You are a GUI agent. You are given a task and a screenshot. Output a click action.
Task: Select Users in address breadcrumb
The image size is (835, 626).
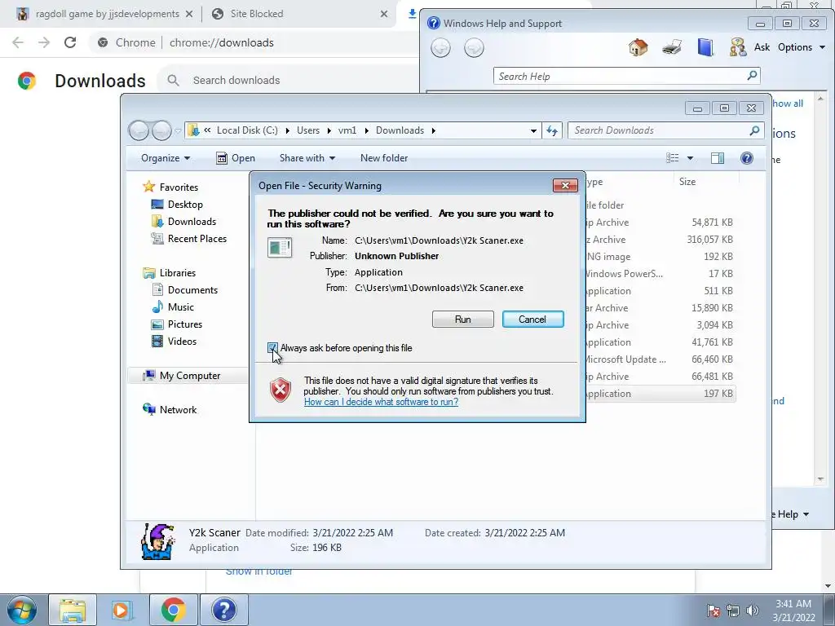[x=308, y=130]
